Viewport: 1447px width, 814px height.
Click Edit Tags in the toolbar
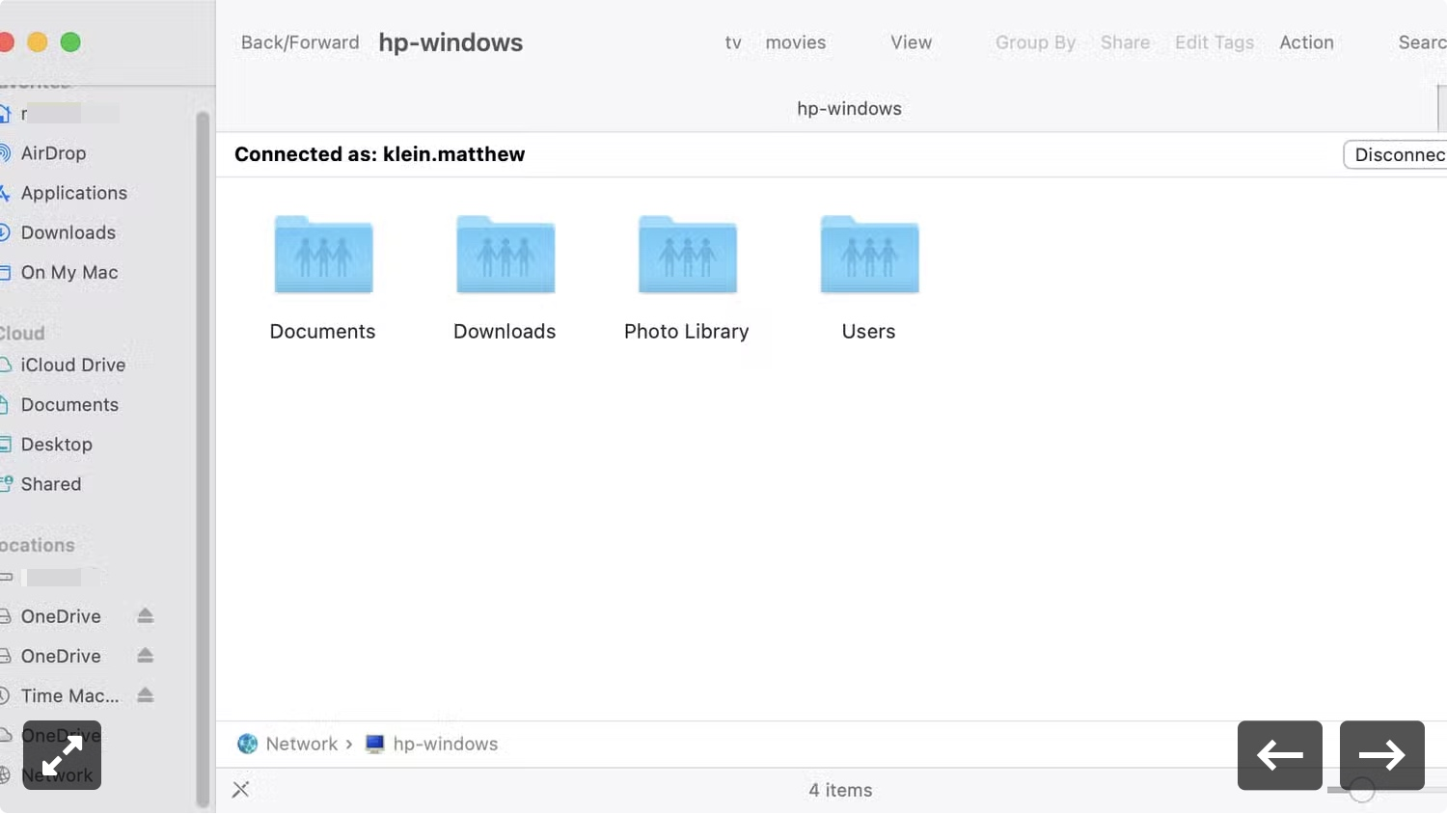(x=1215, y=42)
